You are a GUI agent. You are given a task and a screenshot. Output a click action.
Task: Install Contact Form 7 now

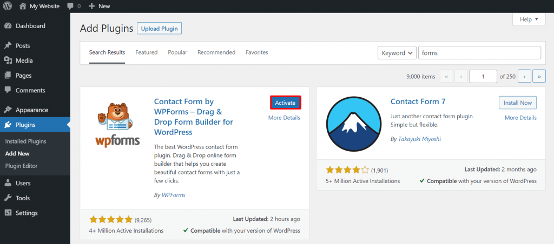pyautogui.click(x=518, y=103)
